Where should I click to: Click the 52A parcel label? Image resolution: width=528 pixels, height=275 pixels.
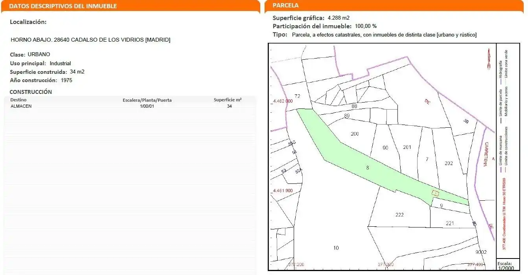click(298, 171)
